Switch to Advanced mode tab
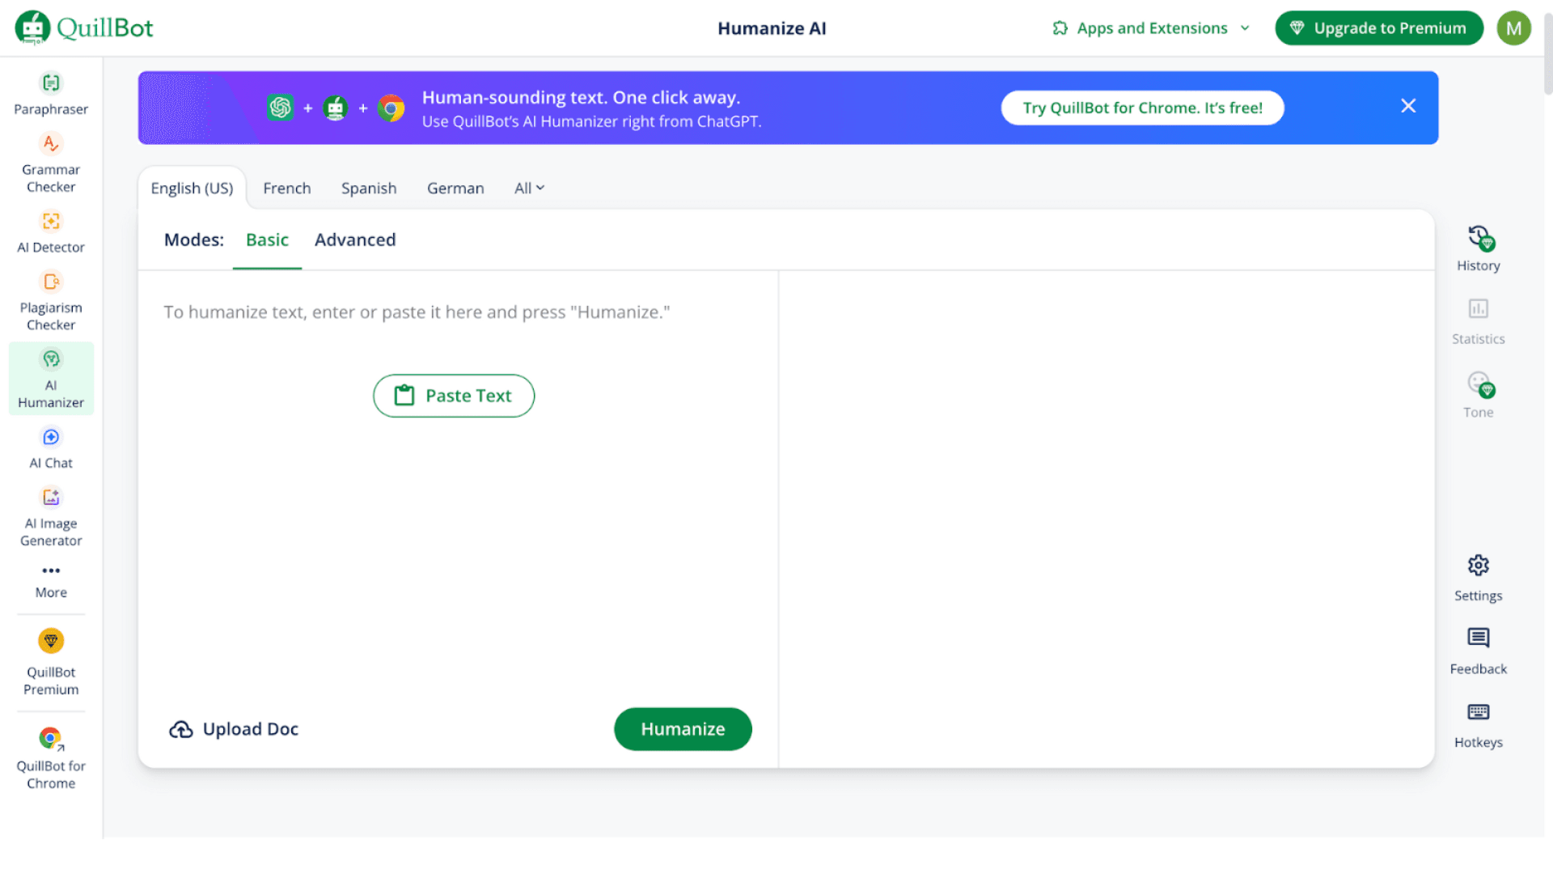 [x=355, y=240]
